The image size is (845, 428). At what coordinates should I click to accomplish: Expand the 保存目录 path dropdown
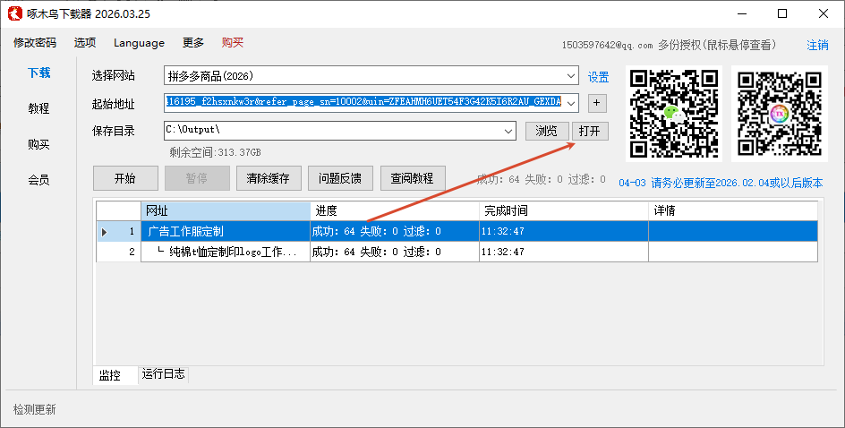pyautogui.click(x=508, y=131)
